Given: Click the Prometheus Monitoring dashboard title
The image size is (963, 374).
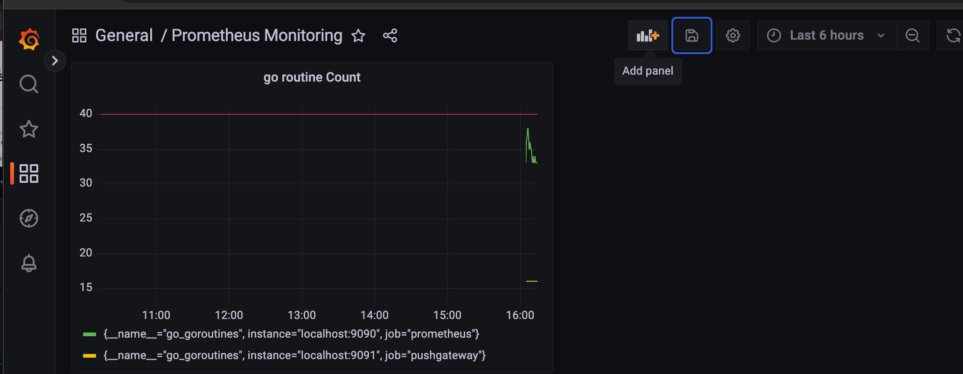Looking at the screenshot, I should click(x=257, y=35).
